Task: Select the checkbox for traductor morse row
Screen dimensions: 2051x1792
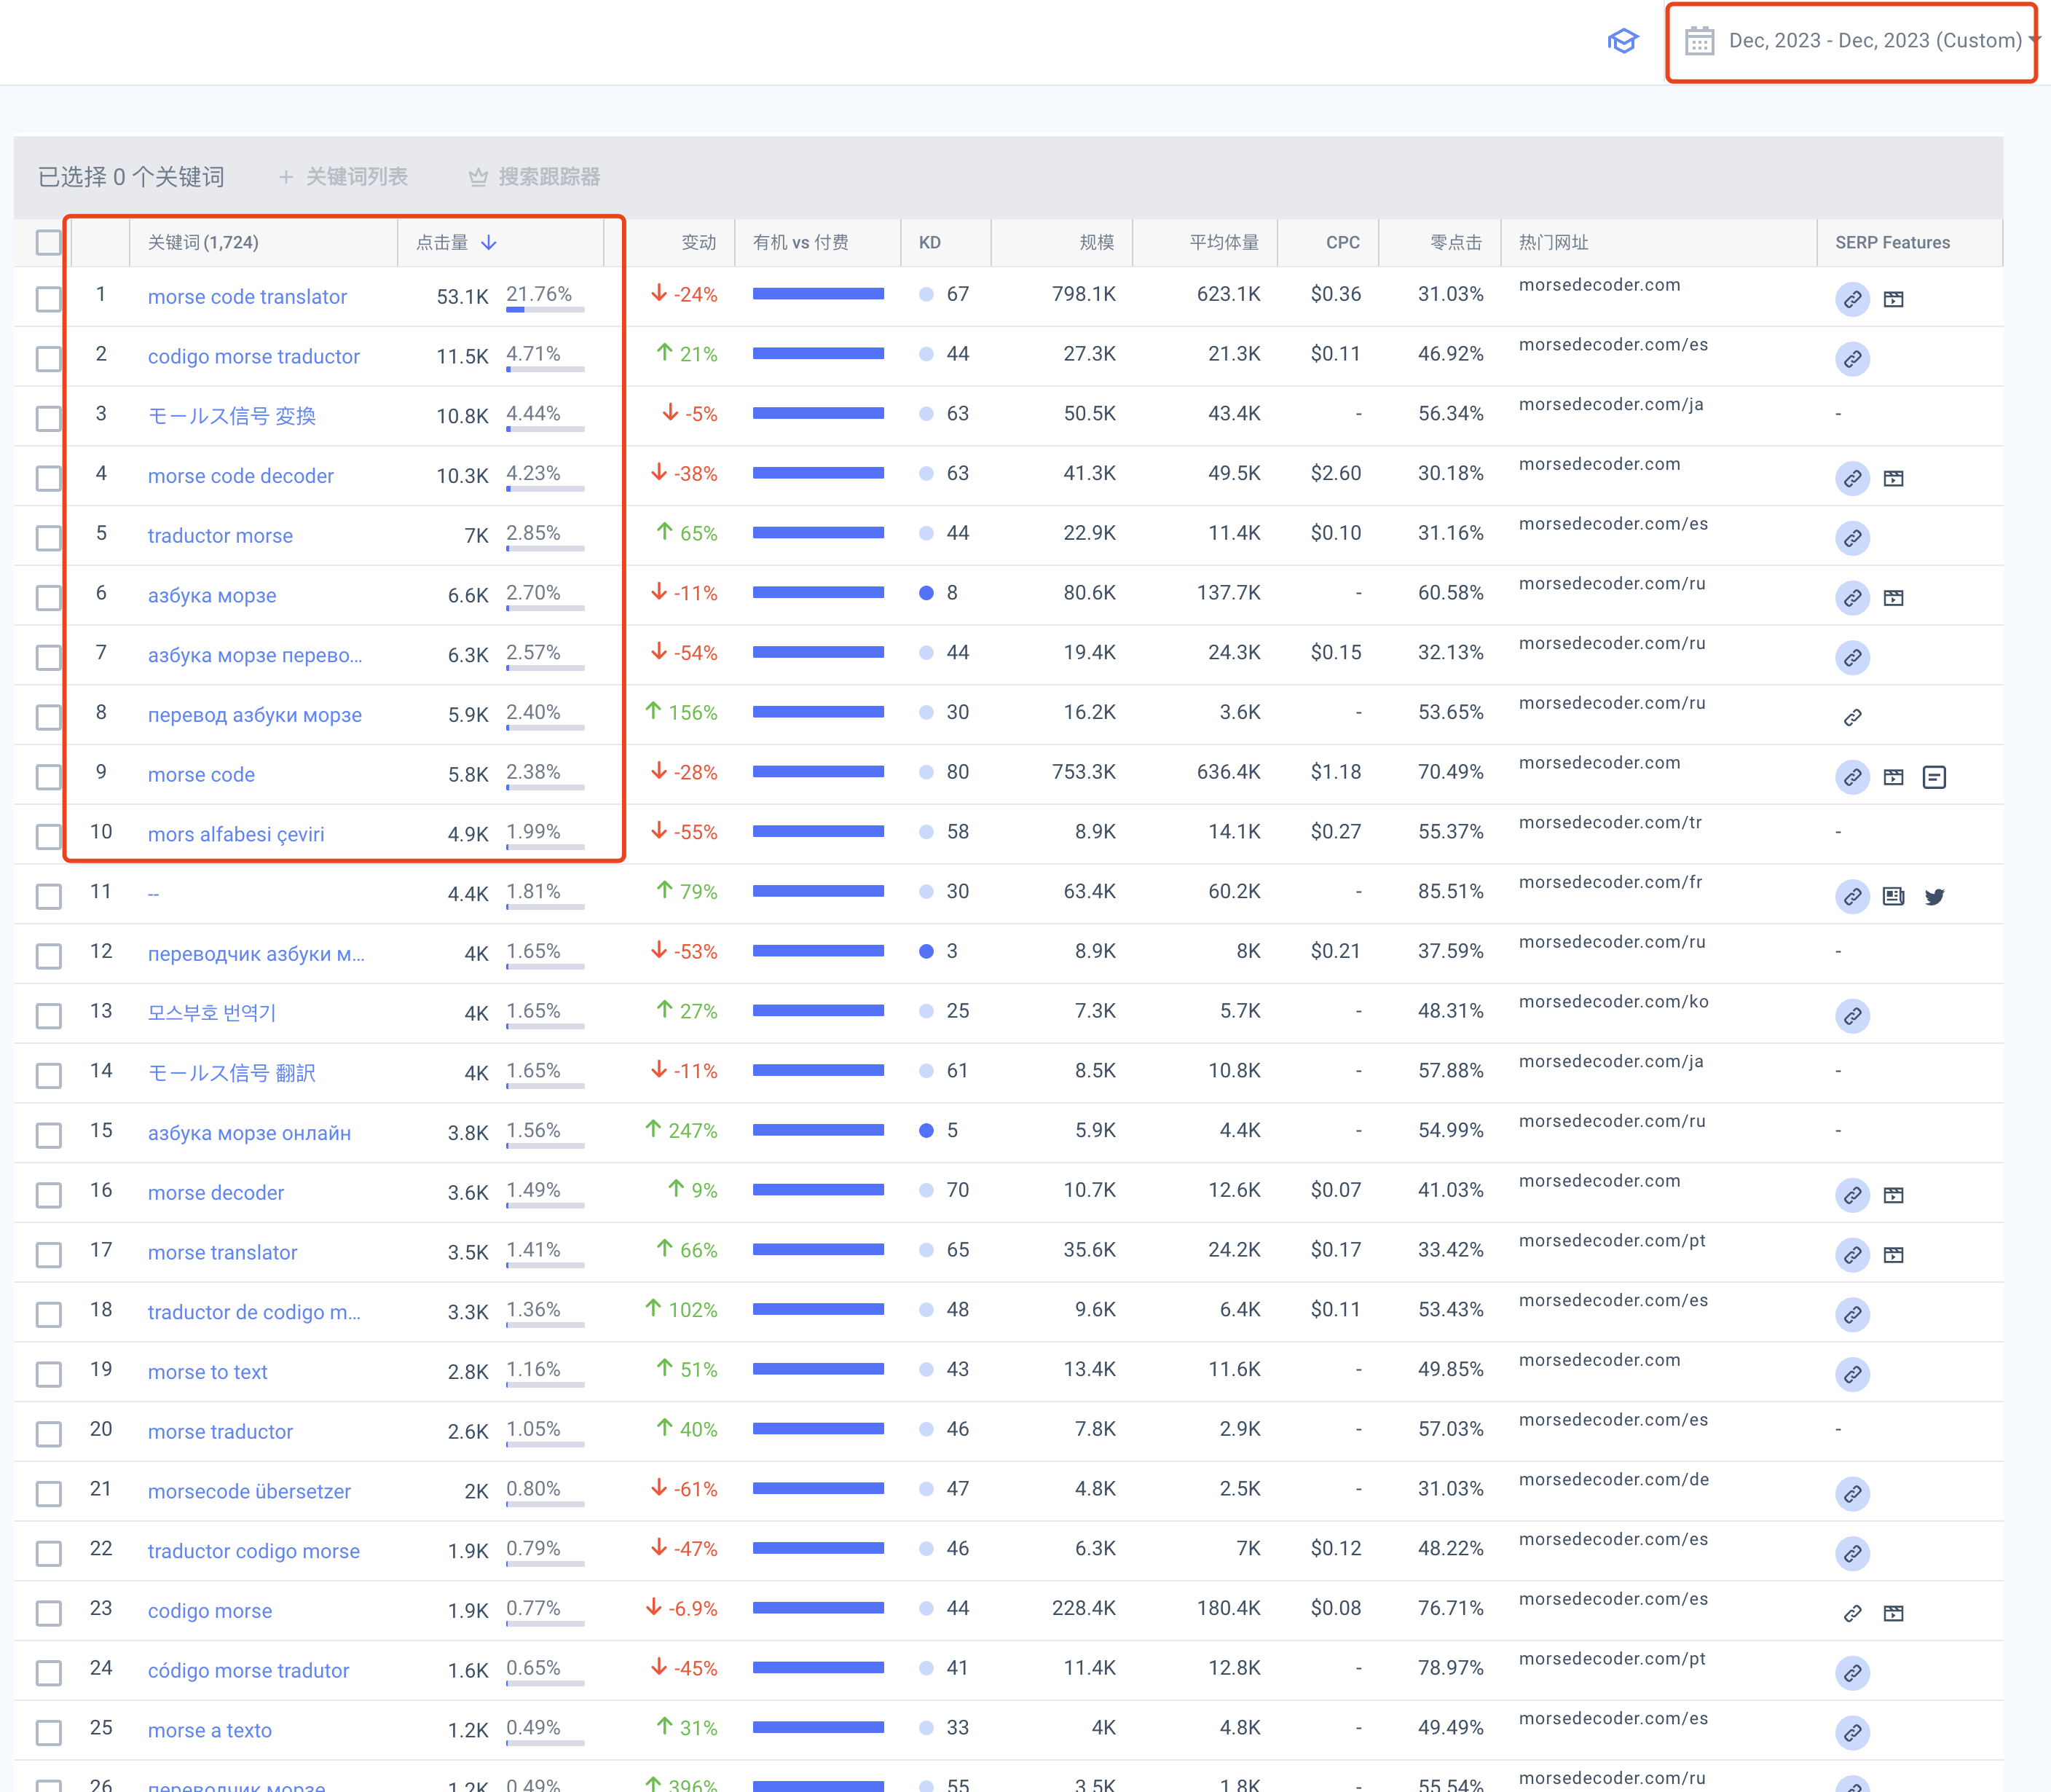Action: [x=48, y=538]
